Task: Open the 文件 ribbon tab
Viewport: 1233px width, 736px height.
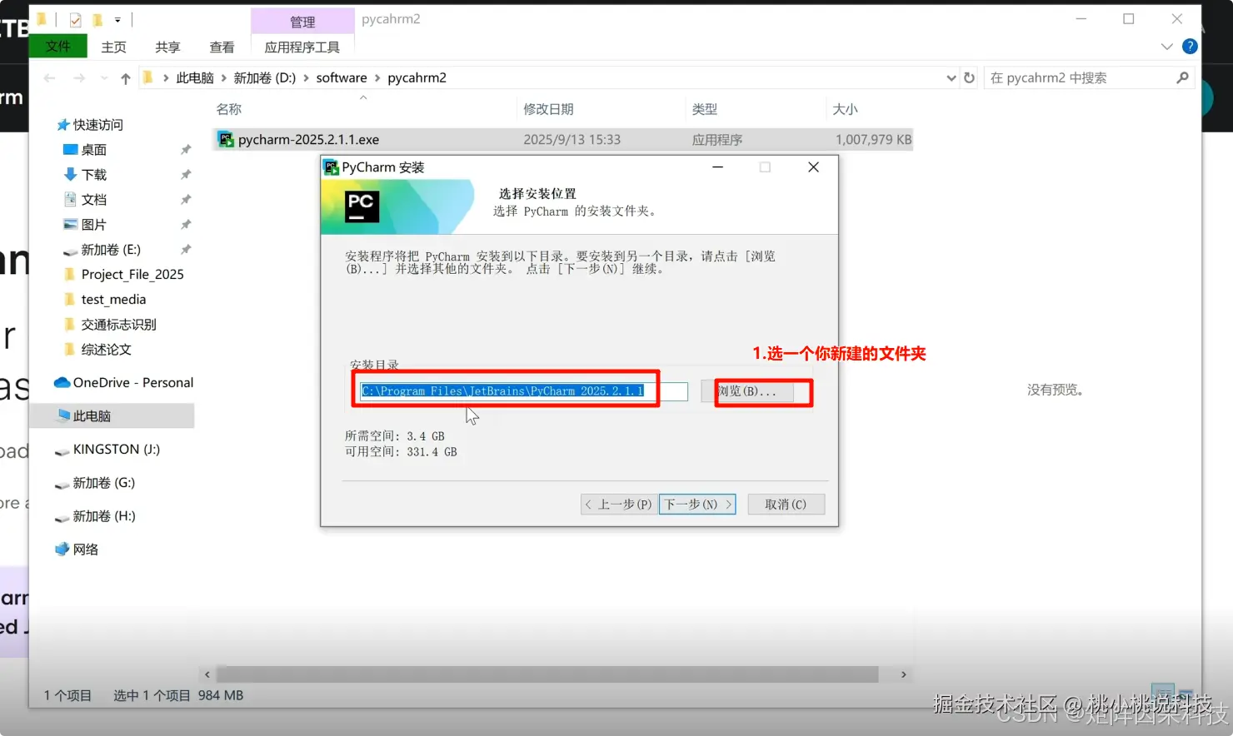Action: tap(57, 47)
